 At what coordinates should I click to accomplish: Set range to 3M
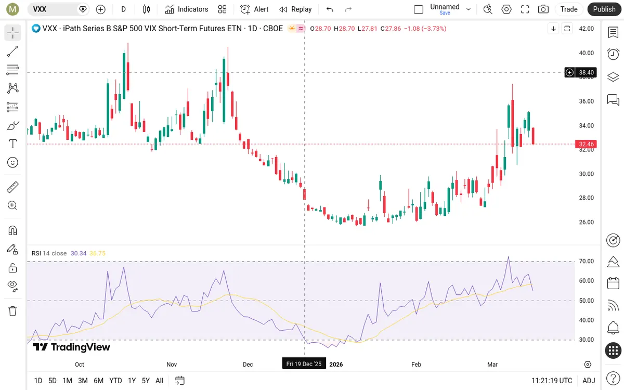pos(83,381)
